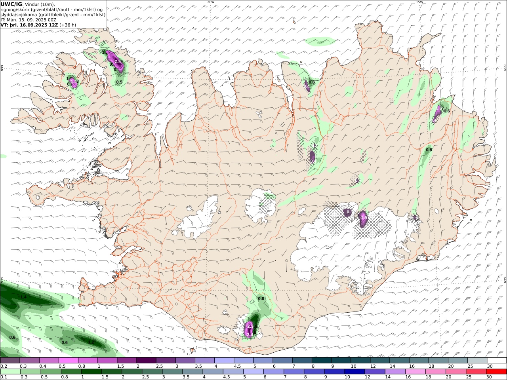
Task: Pick the pale lavender 5–6 swatch in bottom legend row
Action: (253, 372)
